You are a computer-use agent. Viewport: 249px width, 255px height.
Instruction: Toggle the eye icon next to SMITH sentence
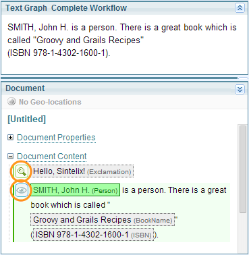point(22,190)
